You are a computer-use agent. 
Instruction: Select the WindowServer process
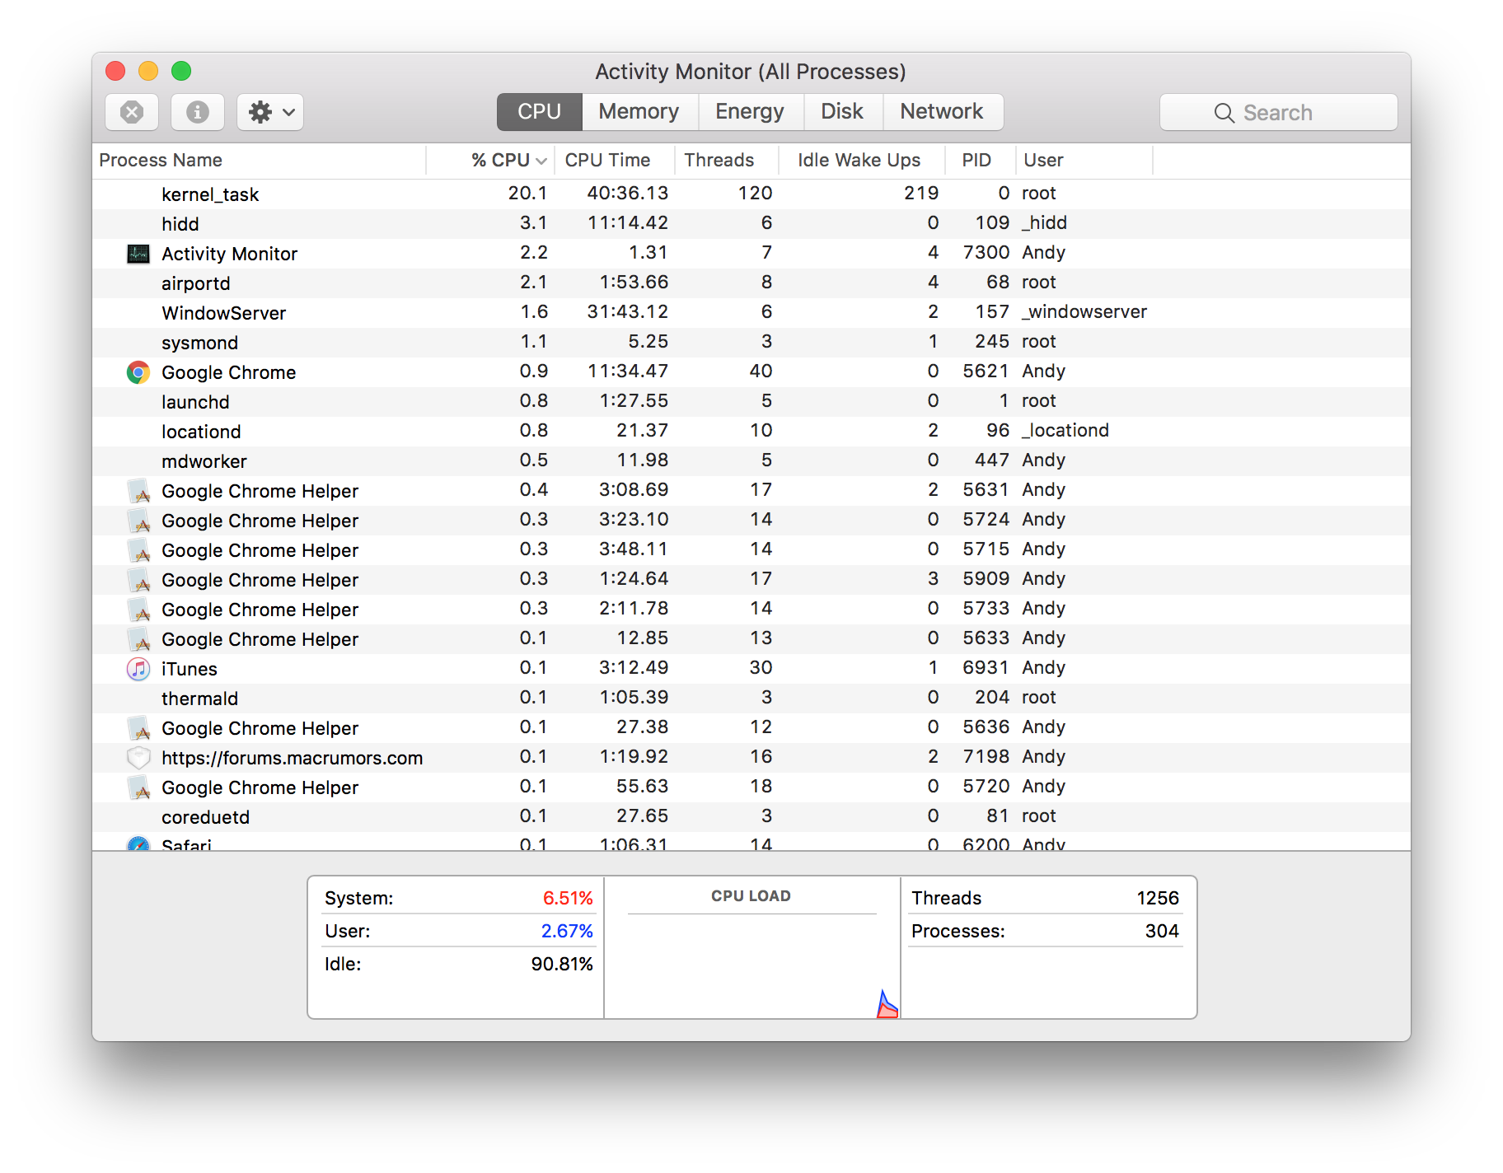[751, 313]
